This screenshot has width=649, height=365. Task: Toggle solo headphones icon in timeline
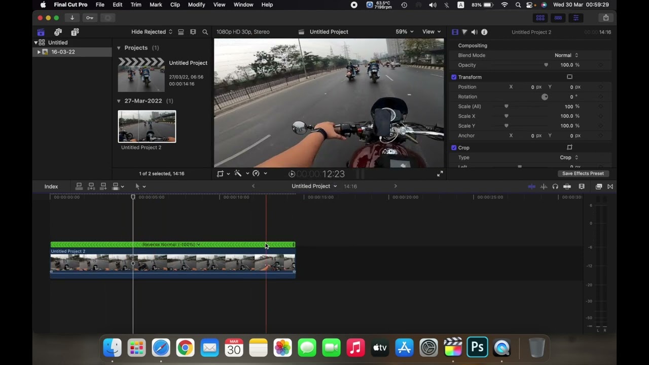coord(555,187)
